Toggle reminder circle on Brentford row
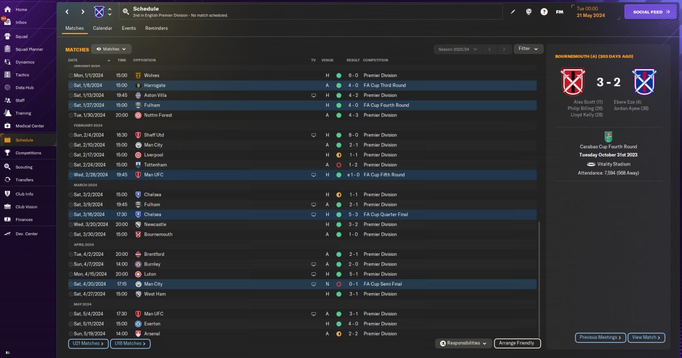682x358 pixels. coord(71,254)
